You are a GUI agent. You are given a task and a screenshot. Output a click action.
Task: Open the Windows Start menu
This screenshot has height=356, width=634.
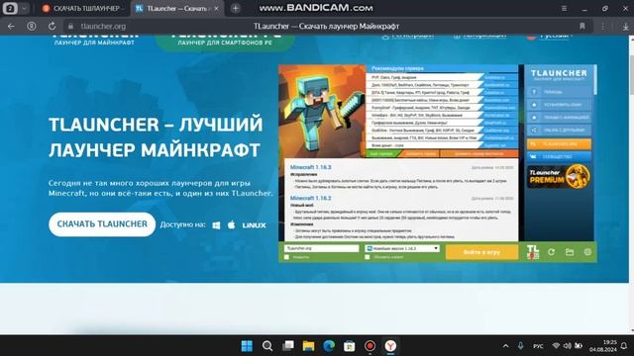(x=247, y=346)
